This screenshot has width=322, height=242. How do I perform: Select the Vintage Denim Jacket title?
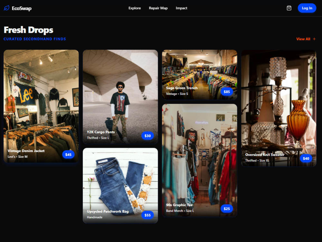[26, 151]
